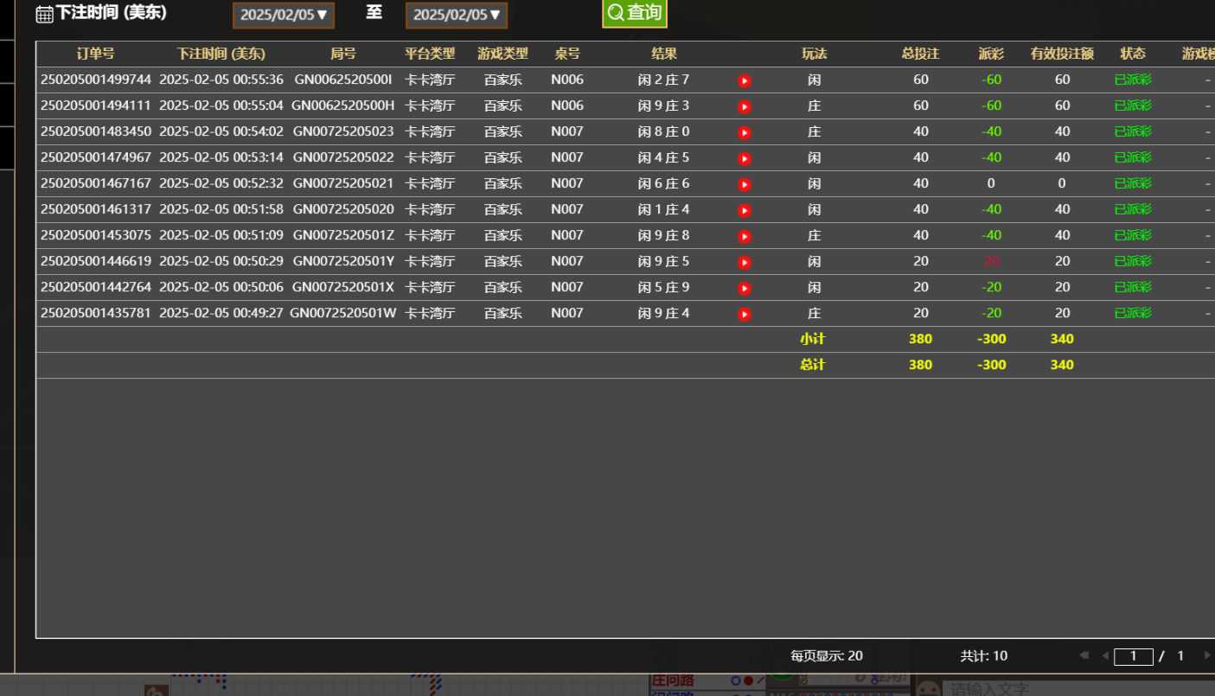The height and width of the screenshot is (696, 1215).
Task: Play video replay for order 250205001499744
Action: [x=745, y=80]
